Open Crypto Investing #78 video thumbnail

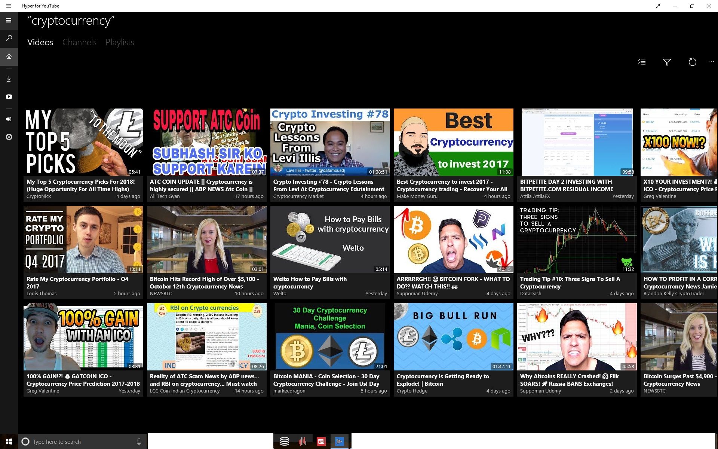click(x=330, y=142)
